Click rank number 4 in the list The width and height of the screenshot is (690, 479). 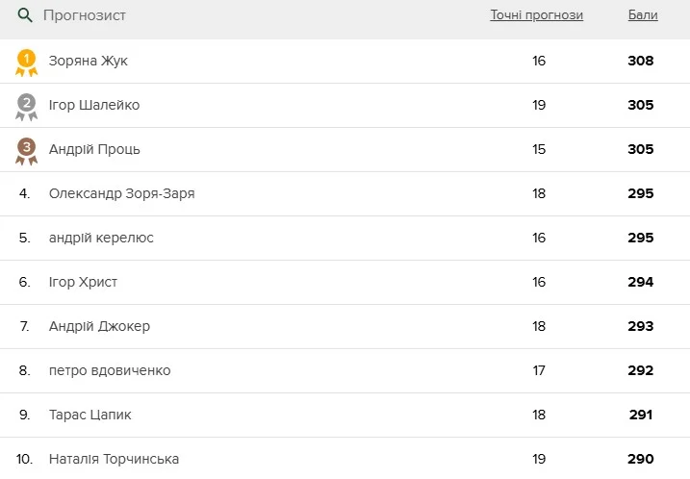pyautogui.click(x=25, y=193)
